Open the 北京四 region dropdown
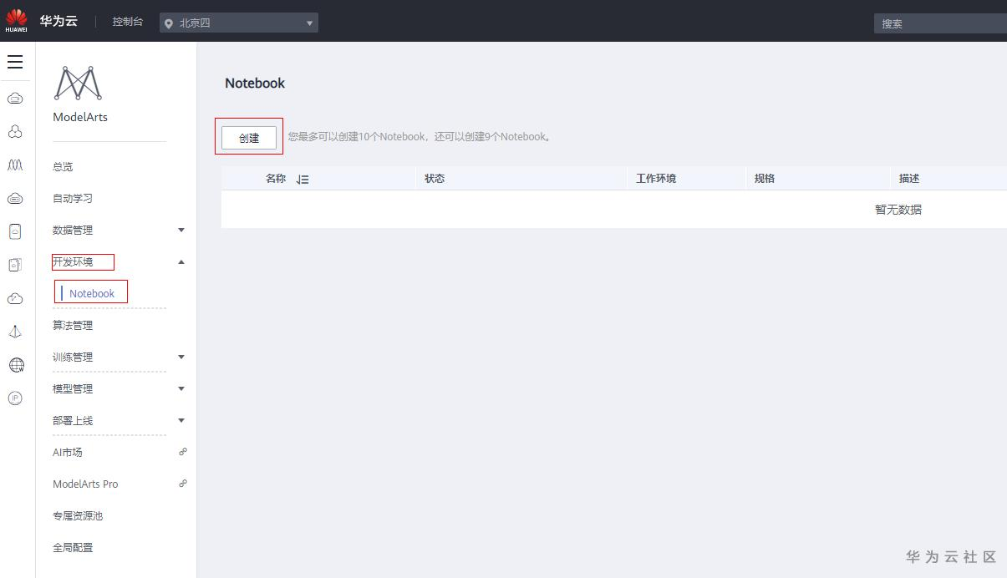This screenshot has height=578, width=1007. [x=239, y=23]
